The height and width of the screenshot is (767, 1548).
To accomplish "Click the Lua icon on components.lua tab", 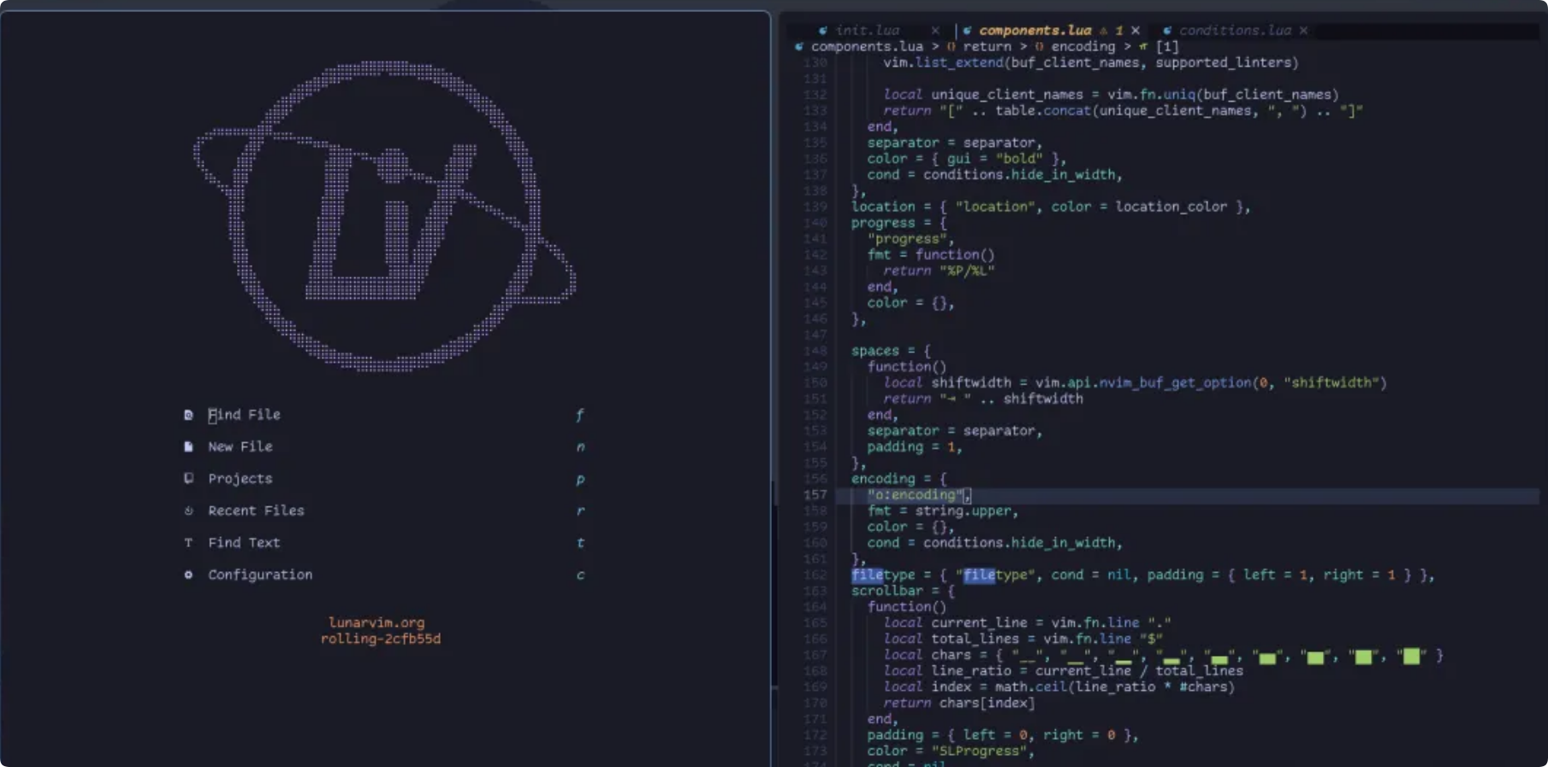I will click(x=967, y=31).
